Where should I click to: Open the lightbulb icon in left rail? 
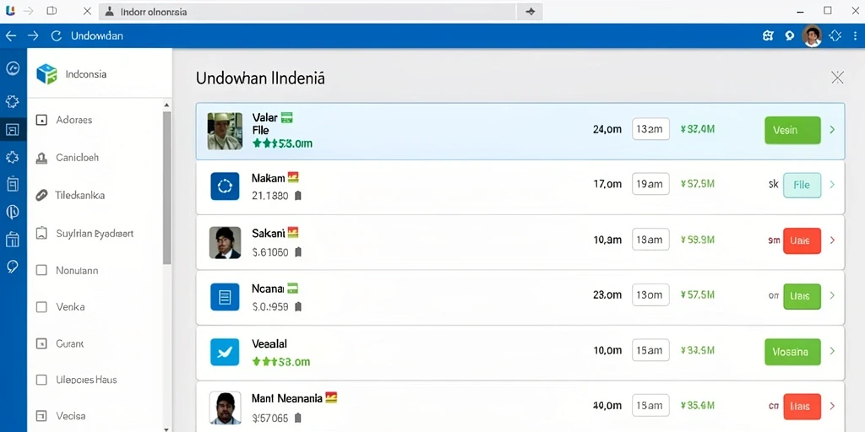tap(13, 267)
